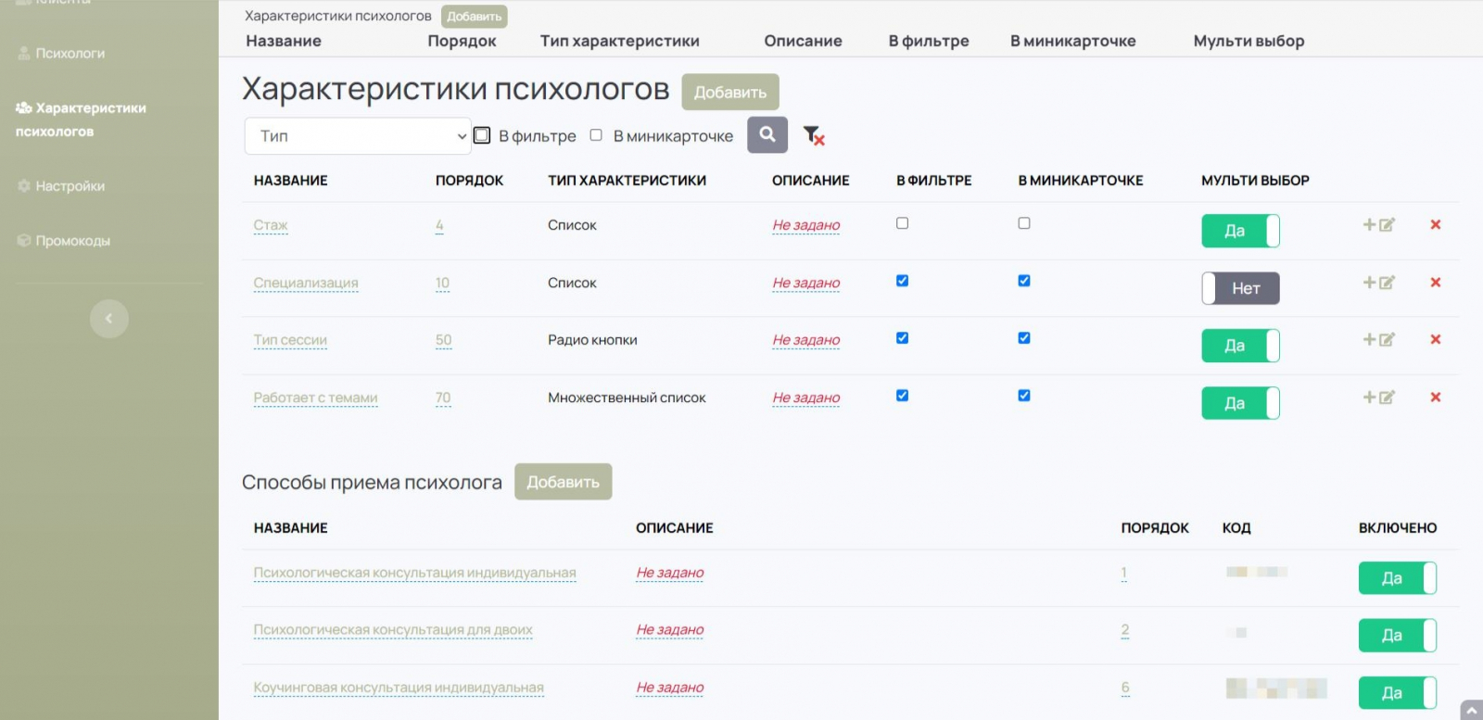Toggle Мульти выбор switch for Работает с темами
The image size is (1483, 720).
pos(1240,403)
